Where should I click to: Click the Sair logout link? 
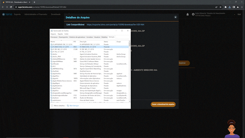[239, 14]
